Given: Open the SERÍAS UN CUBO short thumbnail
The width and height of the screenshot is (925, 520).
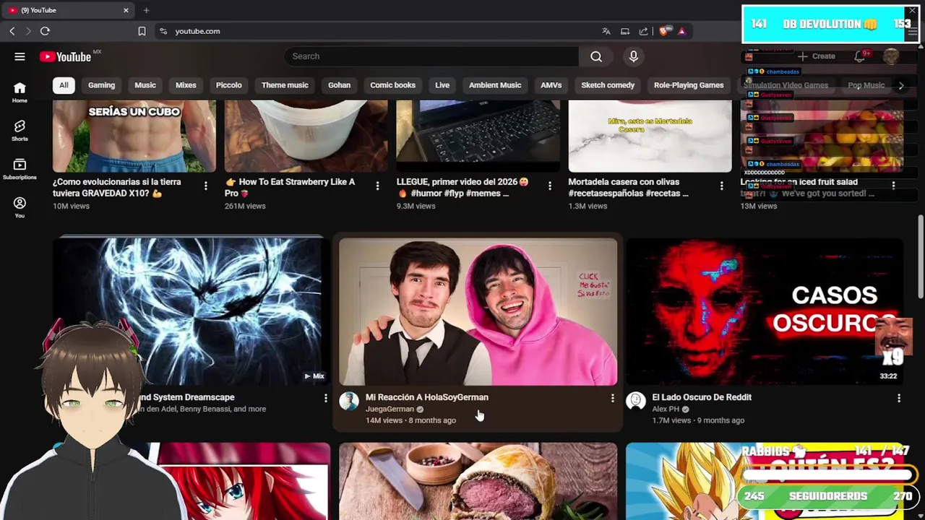Looking at the screenshot, I should click(134, 136).
